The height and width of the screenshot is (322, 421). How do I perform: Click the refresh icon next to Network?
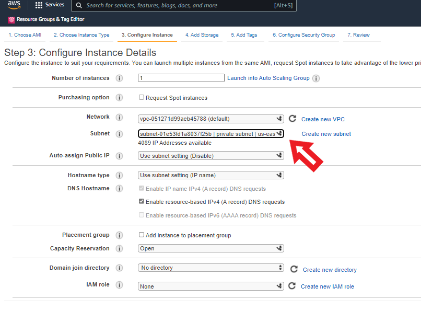tap(293, 119)
